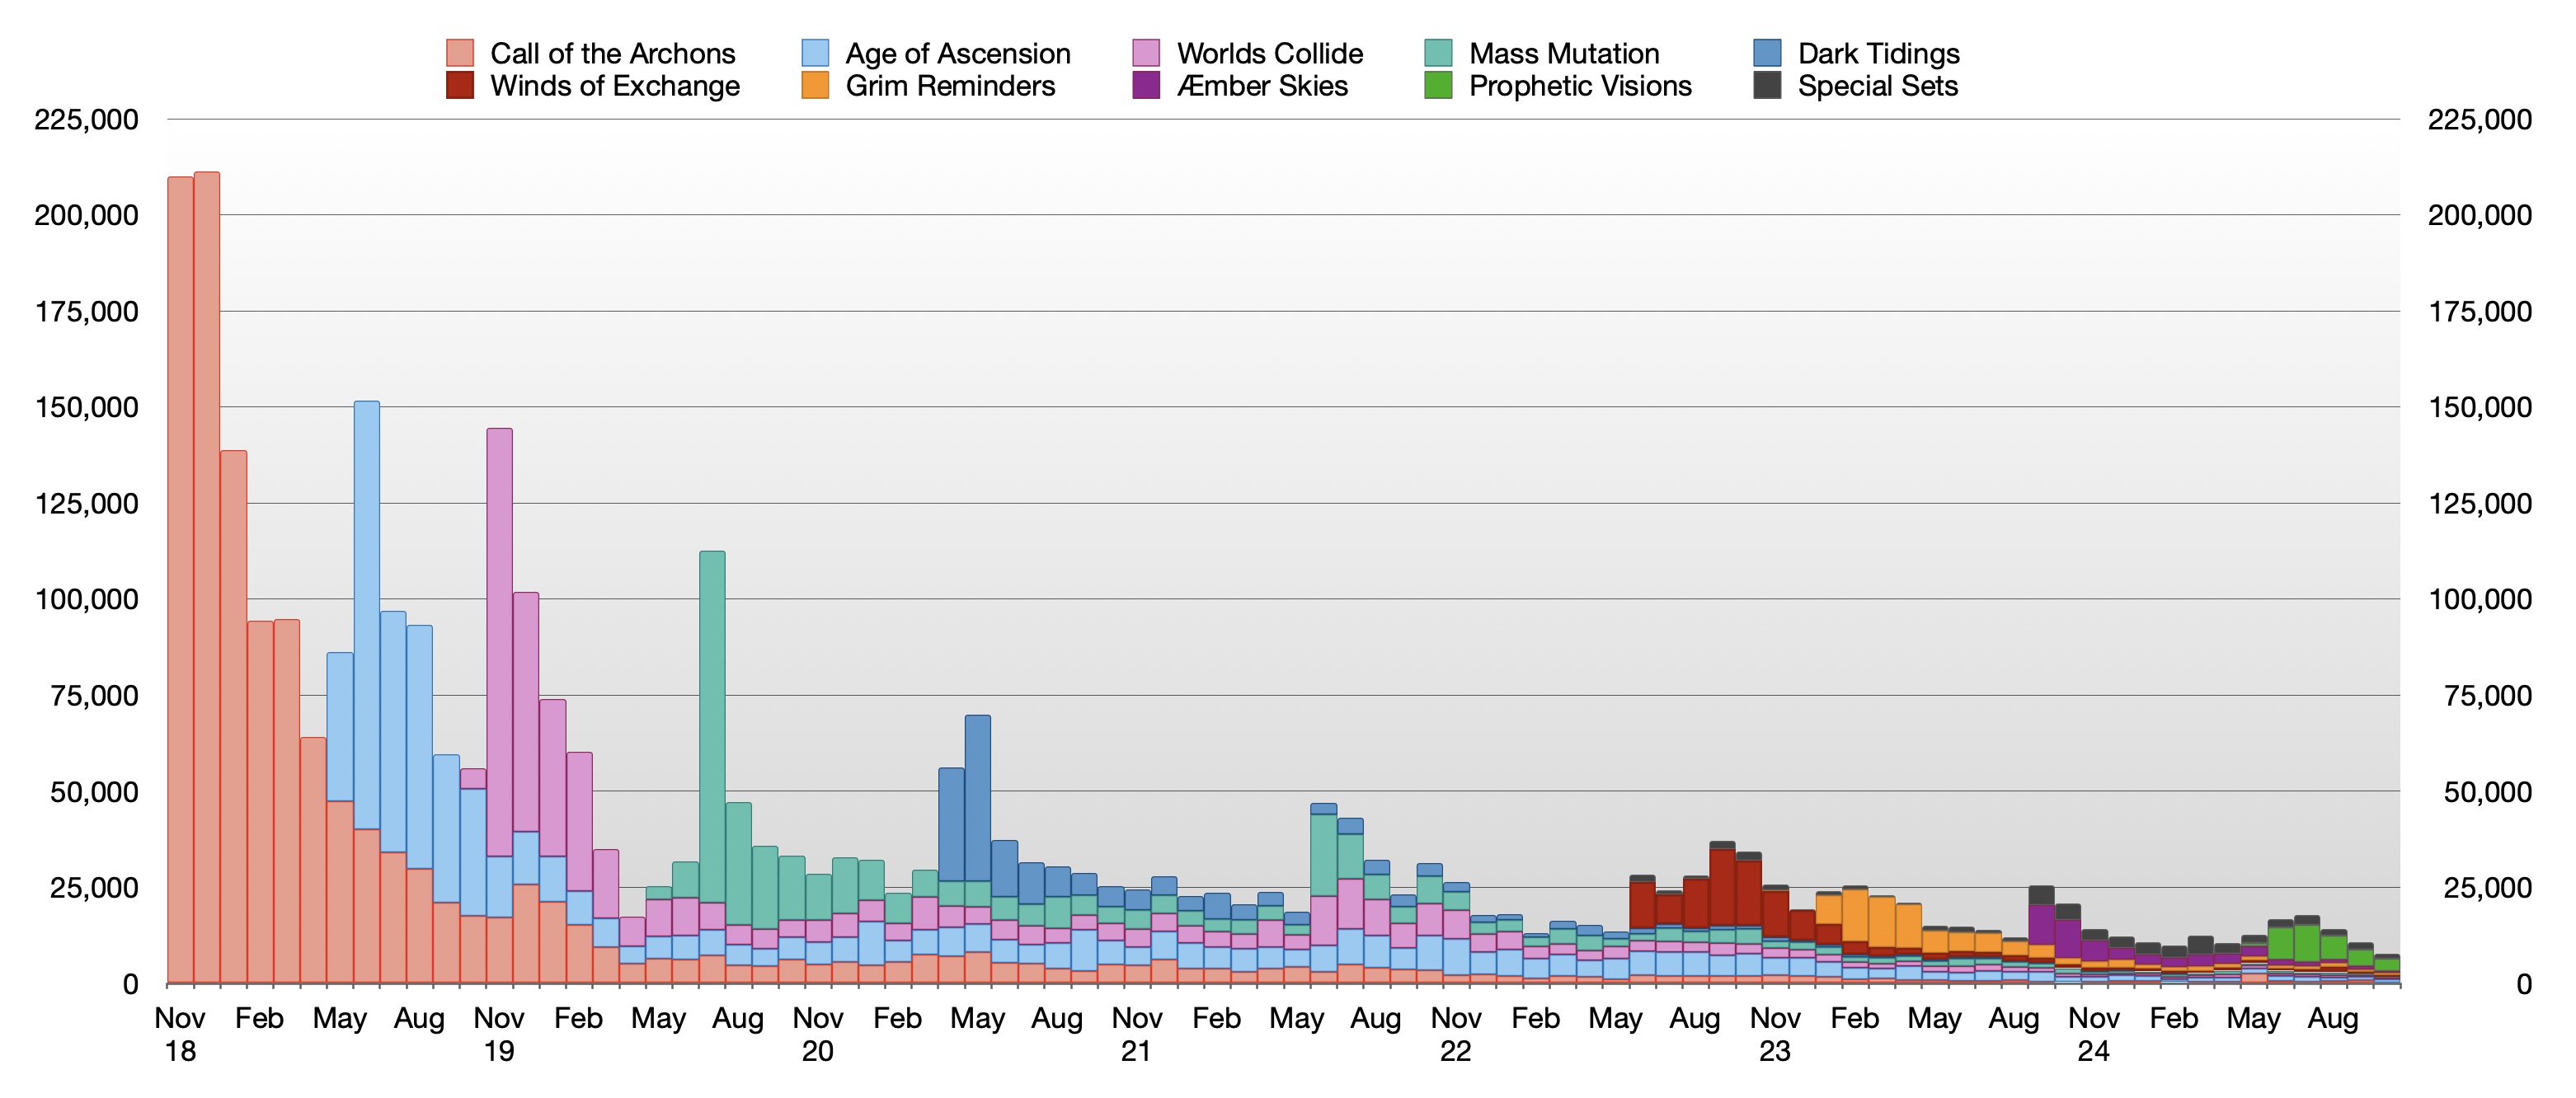Click the tall teal Mass Mutation peak bar

coord(712,720)
